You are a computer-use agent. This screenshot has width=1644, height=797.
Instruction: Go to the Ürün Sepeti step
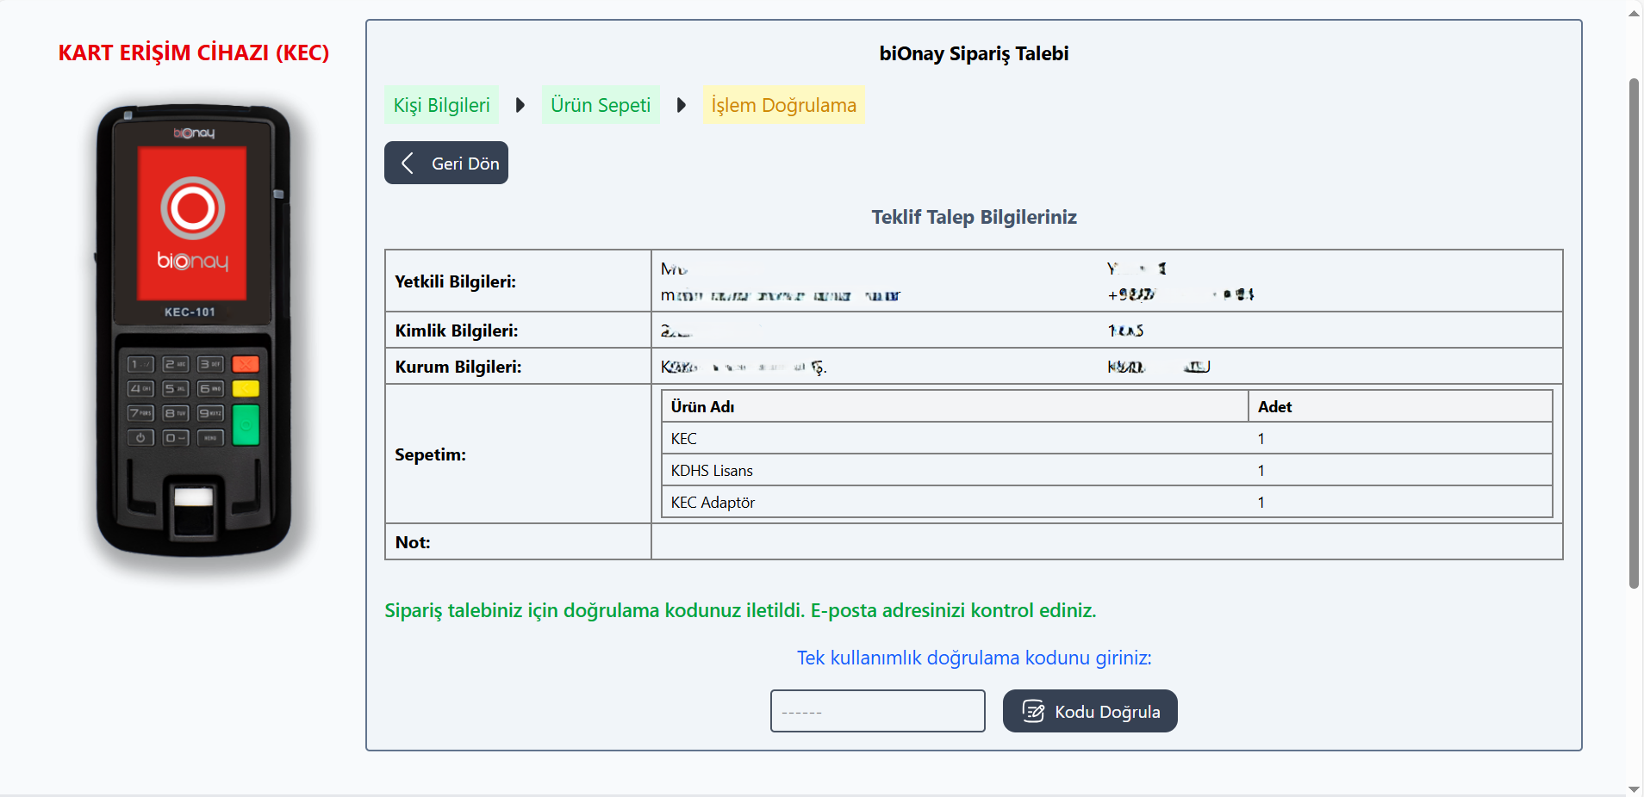pos(601,105)
